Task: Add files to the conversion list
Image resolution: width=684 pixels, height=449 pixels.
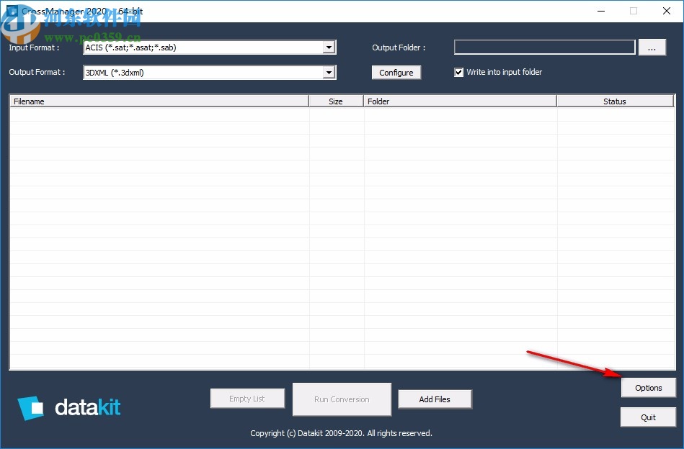Action: tap(435, 399)
